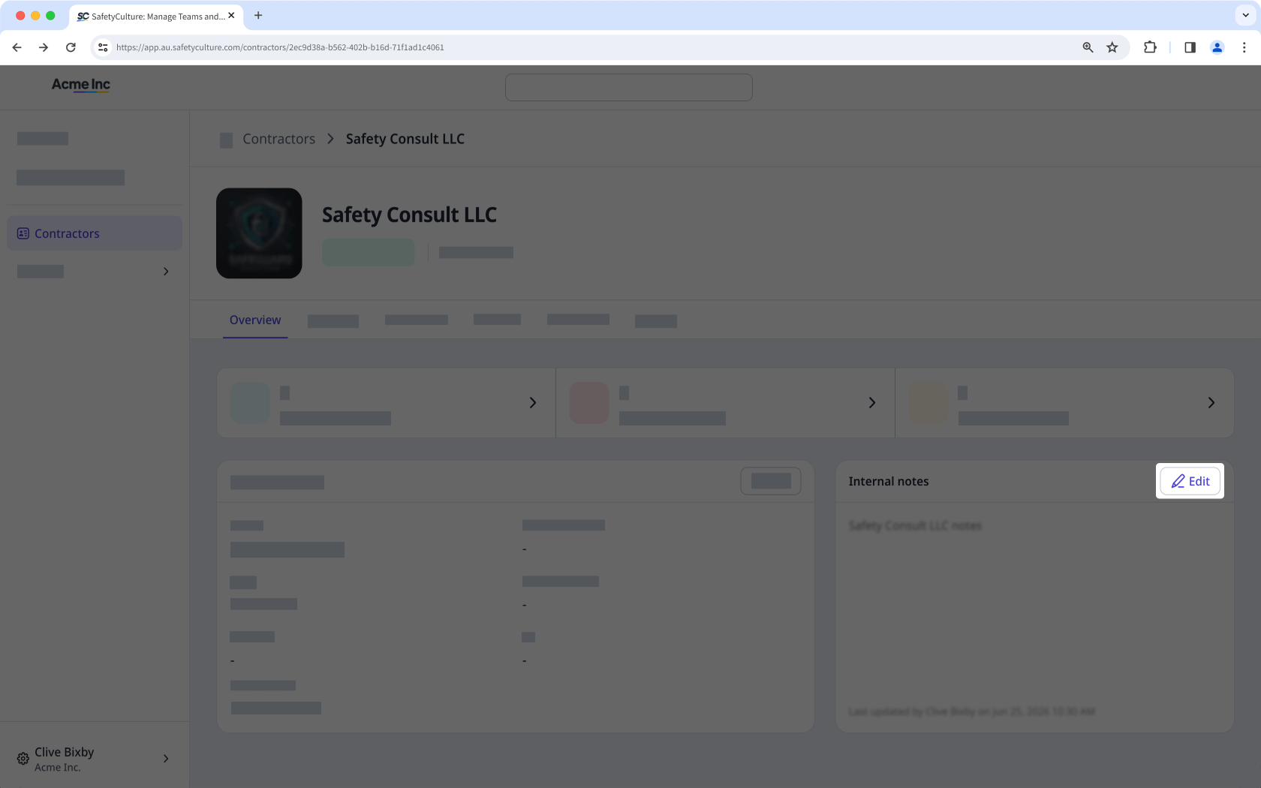Click the Internal notes heading
This screenshot has height=788, width=1261.
click(x=889, y=481)
